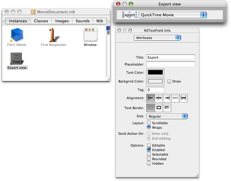The width and height of the screenshot is (231, 181).
Task: Enable the Rounded option
Action: pos(149,159)
